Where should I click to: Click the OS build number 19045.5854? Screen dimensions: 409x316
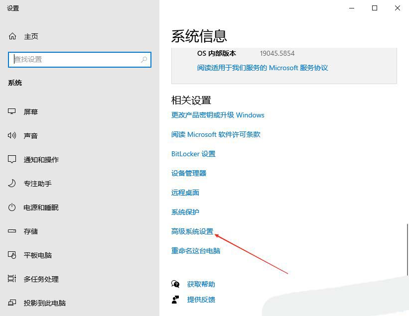[277, 53]
